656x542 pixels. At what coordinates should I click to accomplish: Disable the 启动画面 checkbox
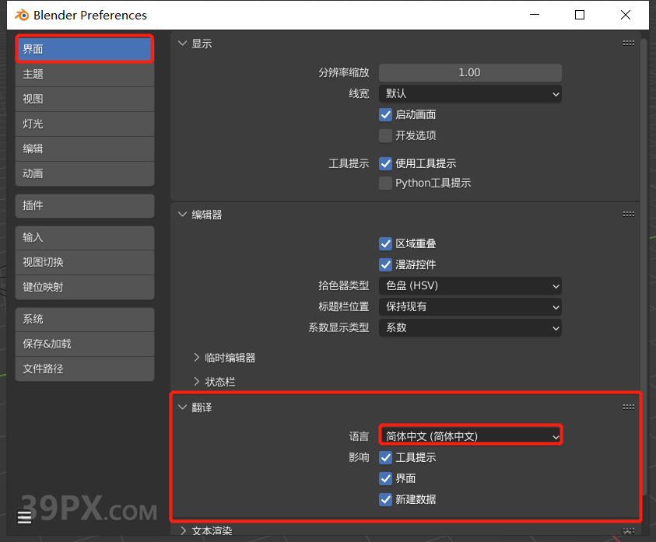385,114
